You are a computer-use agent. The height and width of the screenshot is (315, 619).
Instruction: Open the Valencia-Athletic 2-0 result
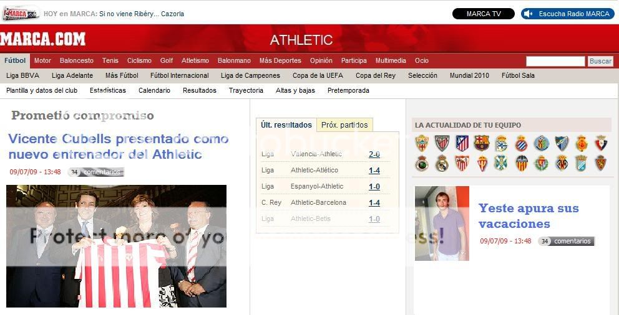pos(374,154)
